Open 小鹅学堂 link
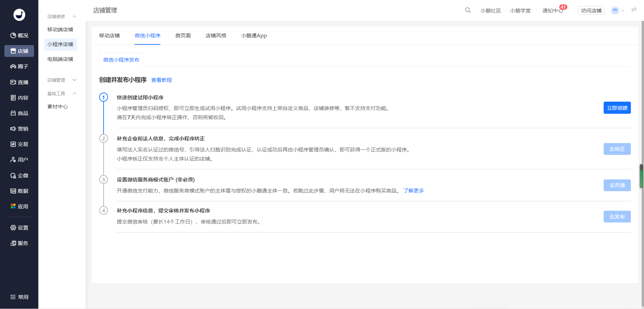The width and height of the screenshot is (644, 309). pos(520,11)
